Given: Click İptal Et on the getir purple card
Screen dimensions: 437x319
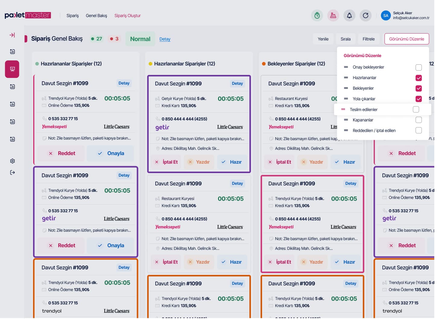Looking at the screenshot, I should (166, 162).
